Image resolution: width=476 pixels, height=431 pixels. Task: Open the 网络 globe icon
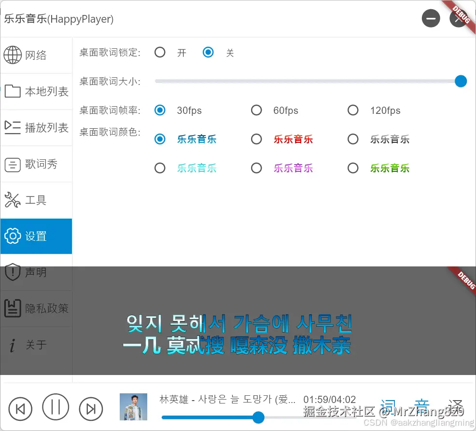point(12,55)
